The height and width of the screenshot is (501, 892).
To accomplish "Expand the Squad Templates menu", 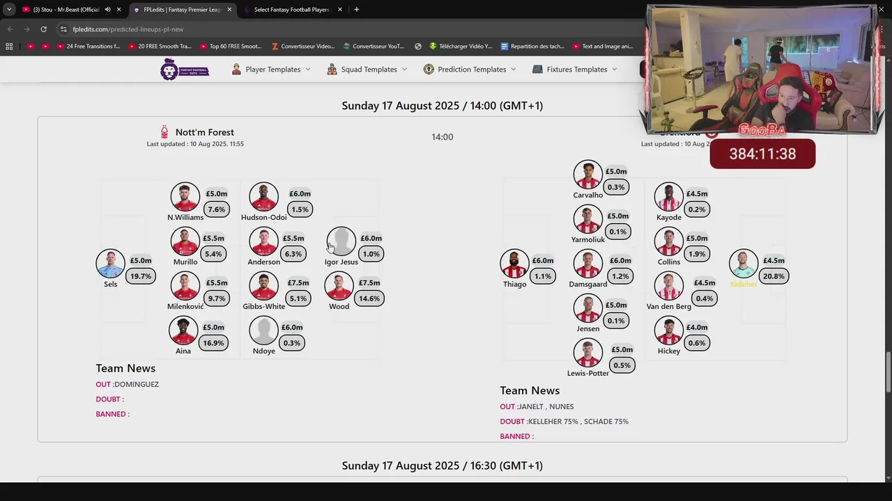I will (367, 70).
